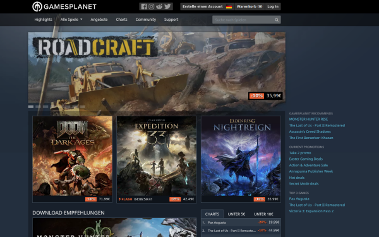Select the second banner slide indicator
The width and height of the screenshot is (379, 237).
38,107
